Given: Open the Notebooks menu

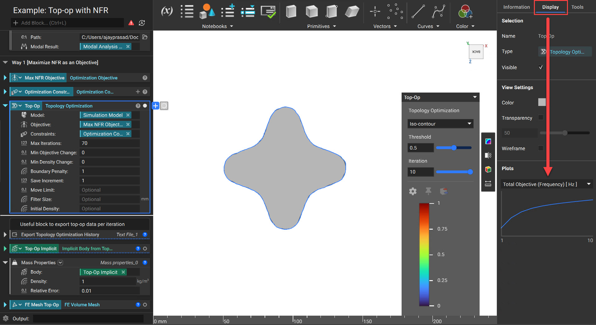Looking at the screenshot, I should pos(217,26).
